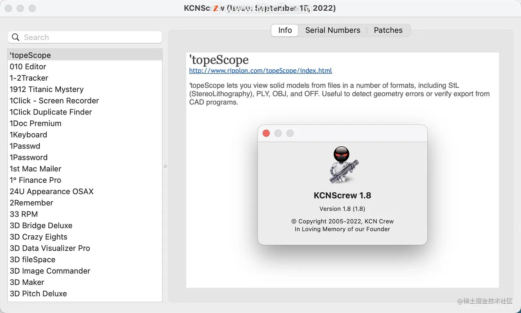Select 3D Data Visualizer Pro entry
Screen dimensions: 521x313
tap(85, 249)
